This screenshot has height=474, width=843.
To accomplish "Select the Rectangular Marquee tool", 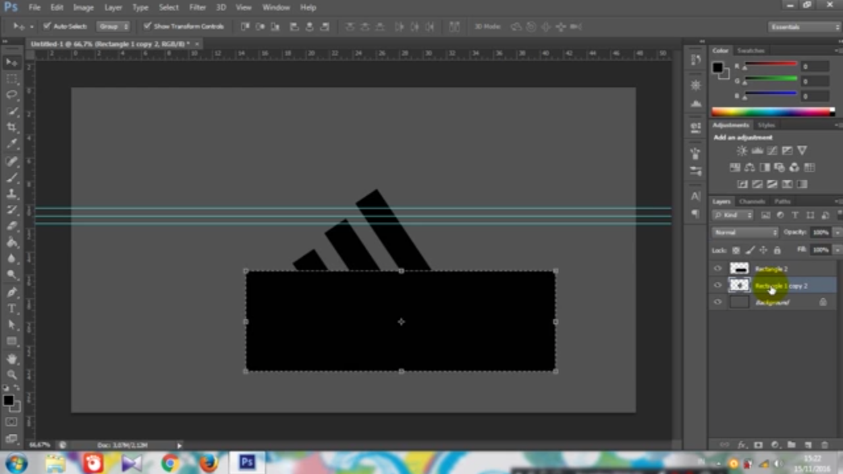I will pos(12,79).
